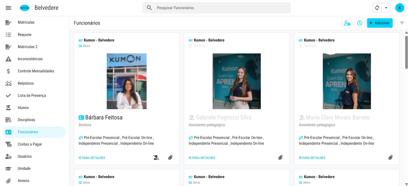Screen dimensions: 408x186
Task: Open Inconsistências in the sidebar
Action: point(34,59)
